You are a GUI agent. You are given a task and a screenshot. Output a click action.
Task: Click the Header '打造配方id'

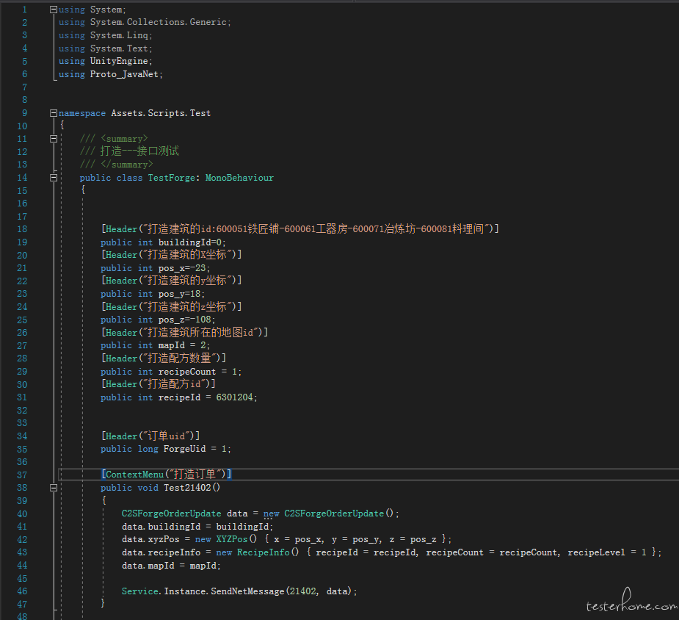[x=159, y=384]
